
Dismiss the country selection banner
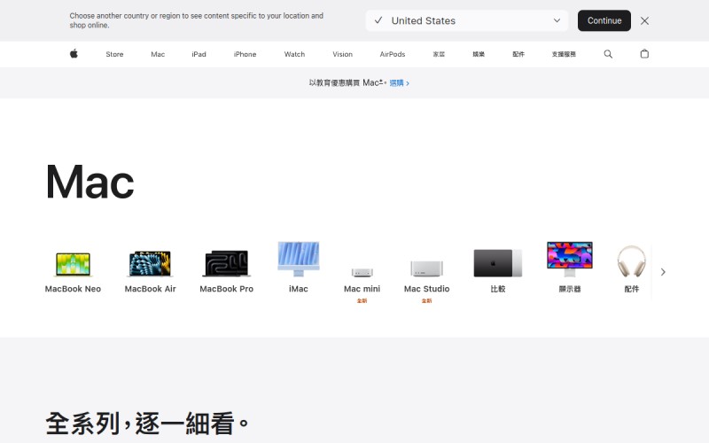click(x=645, y=20)
